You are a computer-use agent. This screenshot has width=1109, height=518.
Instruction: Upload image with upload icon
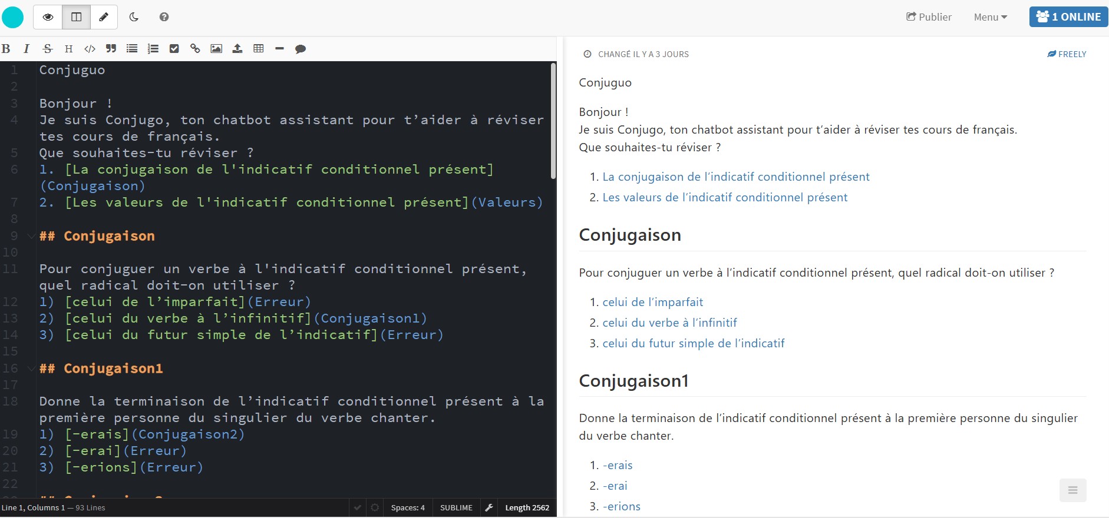(237, 49)
